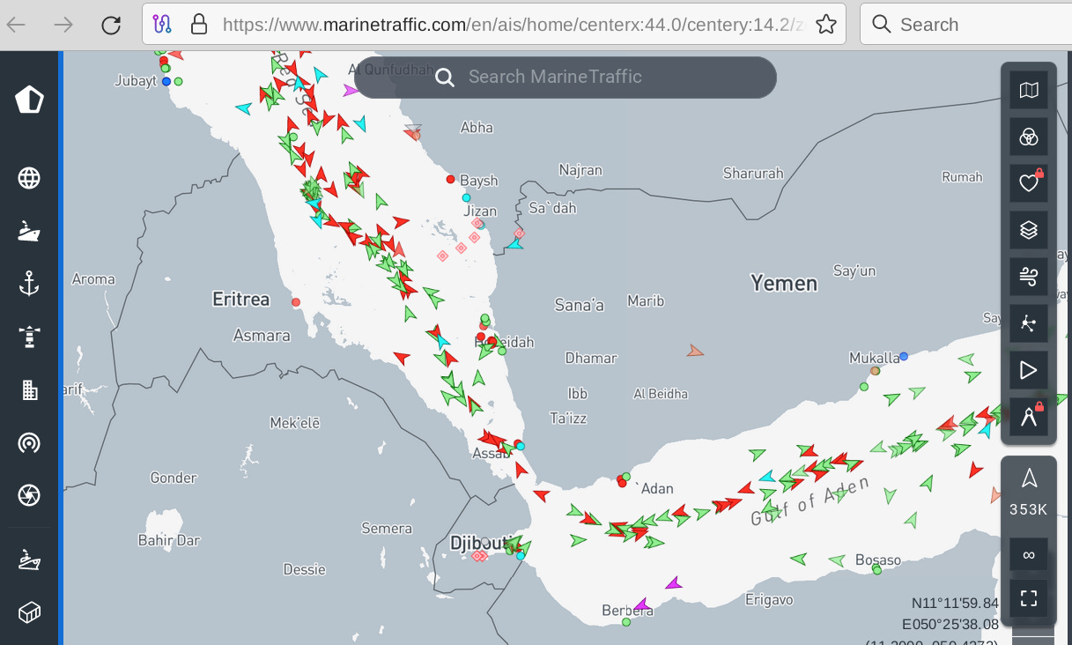Open the vessel filters three-circles icon
The image size is (1072, 645).
[x=1028, y=137]
